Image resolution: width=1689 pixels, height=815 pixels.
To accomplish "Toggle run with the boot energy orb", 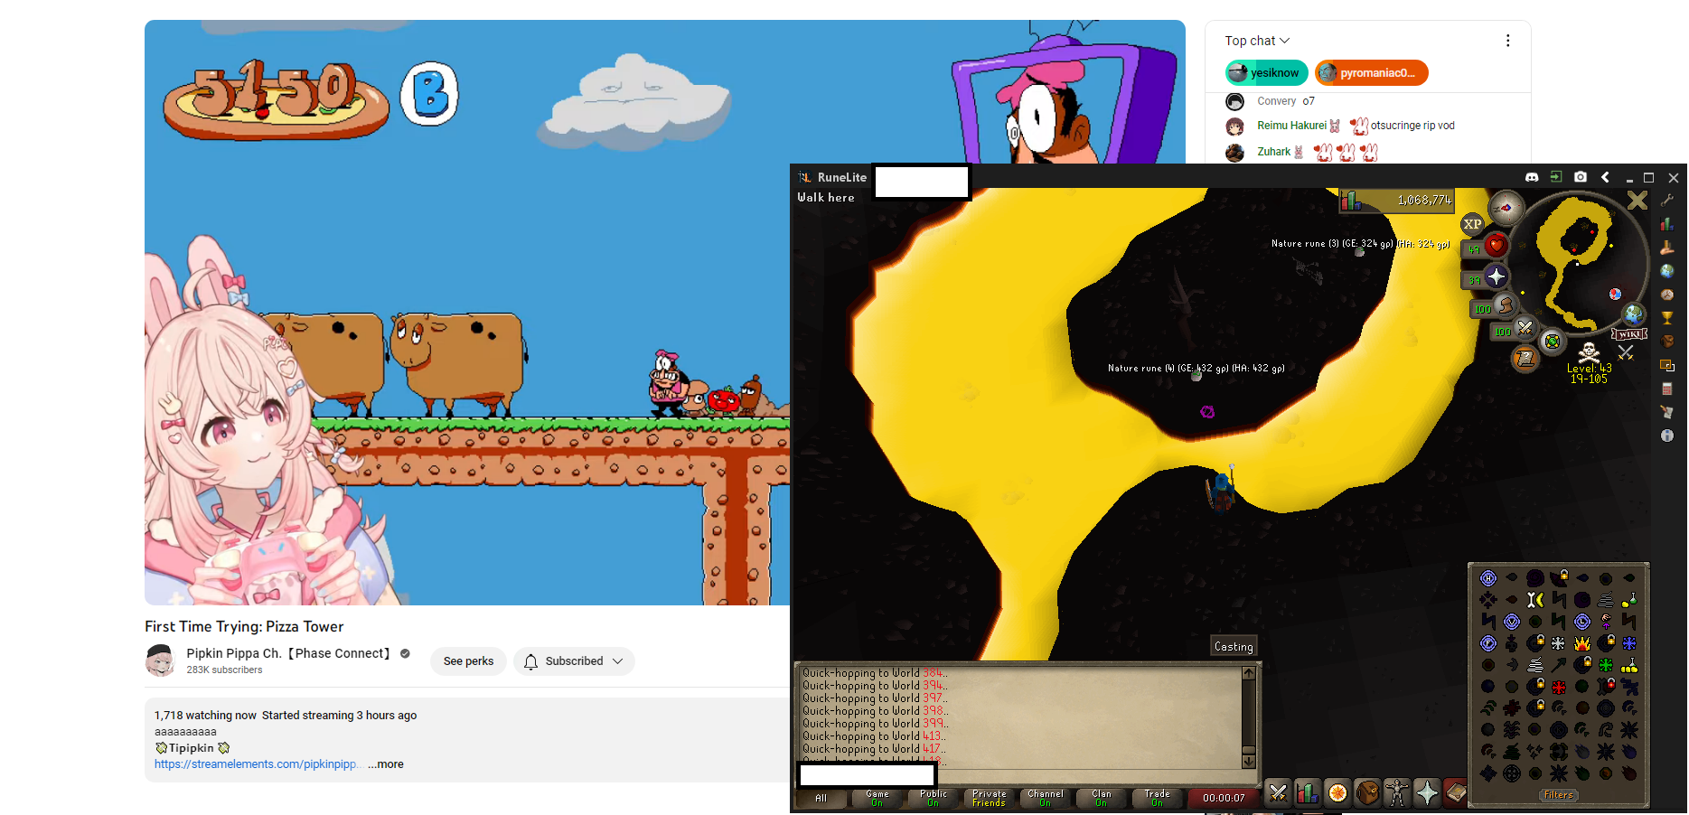I will click(x=1506, y=306).
